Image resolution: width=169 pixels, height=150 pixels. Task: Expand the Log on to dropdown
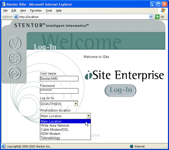[75, 104]
